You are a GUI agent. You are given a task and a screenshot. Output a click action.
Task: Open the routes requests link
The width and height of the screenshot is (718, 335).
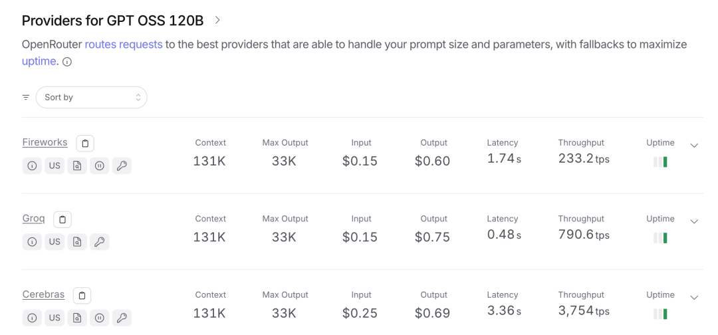(x=124, y=45)
